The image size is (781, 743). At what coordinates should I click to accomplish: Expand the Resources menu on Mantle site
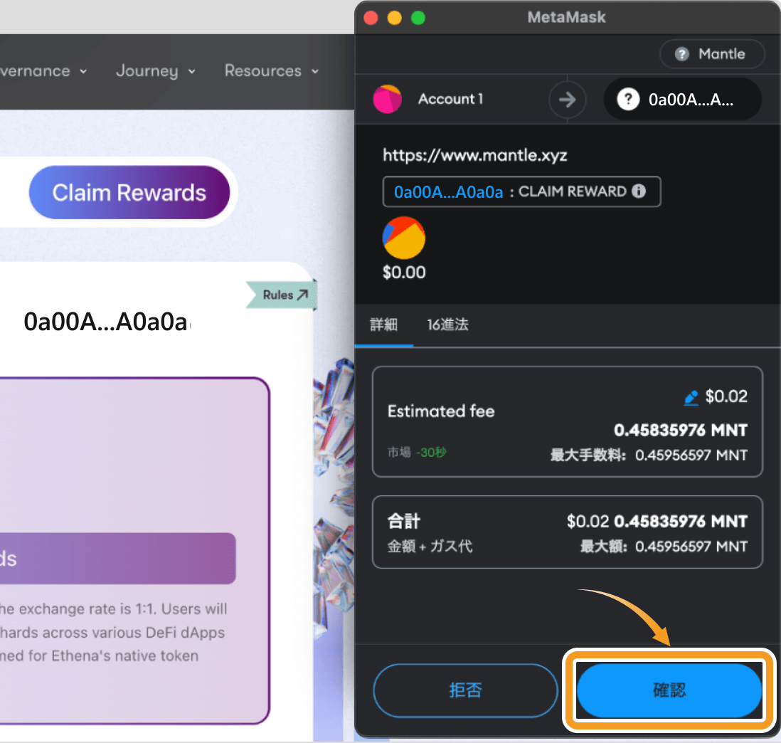pos(272,70)
